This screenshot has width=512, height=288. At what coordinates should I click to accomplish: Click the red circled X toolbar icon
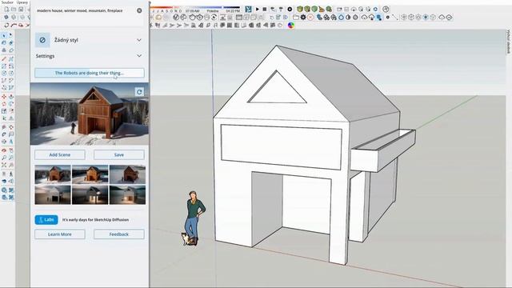(310, 18)
